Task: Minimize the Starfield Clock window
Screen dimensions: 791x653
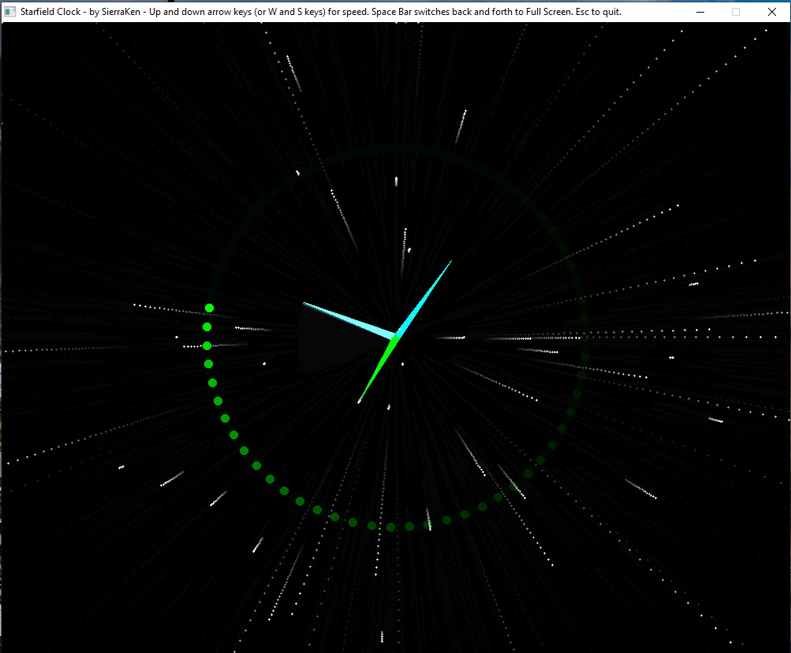Action: click(x=700, y=12)
